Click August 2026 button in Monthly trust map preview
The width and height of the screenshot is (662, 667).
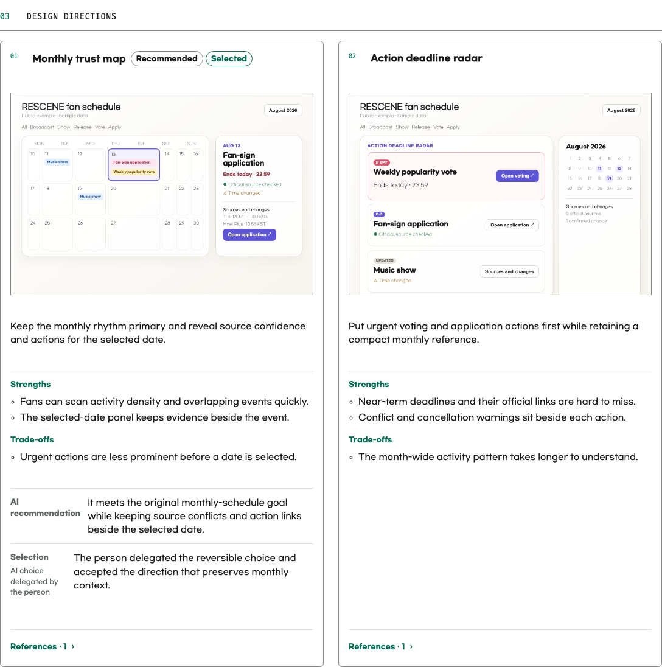(283, 110)
